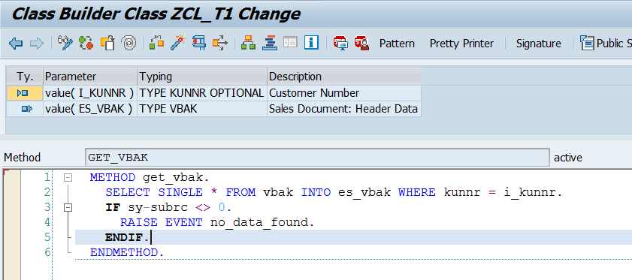Click the value( I_KUNNR ) parameter cell
This screenshot has height=280, width=632.
click(90, 93)
